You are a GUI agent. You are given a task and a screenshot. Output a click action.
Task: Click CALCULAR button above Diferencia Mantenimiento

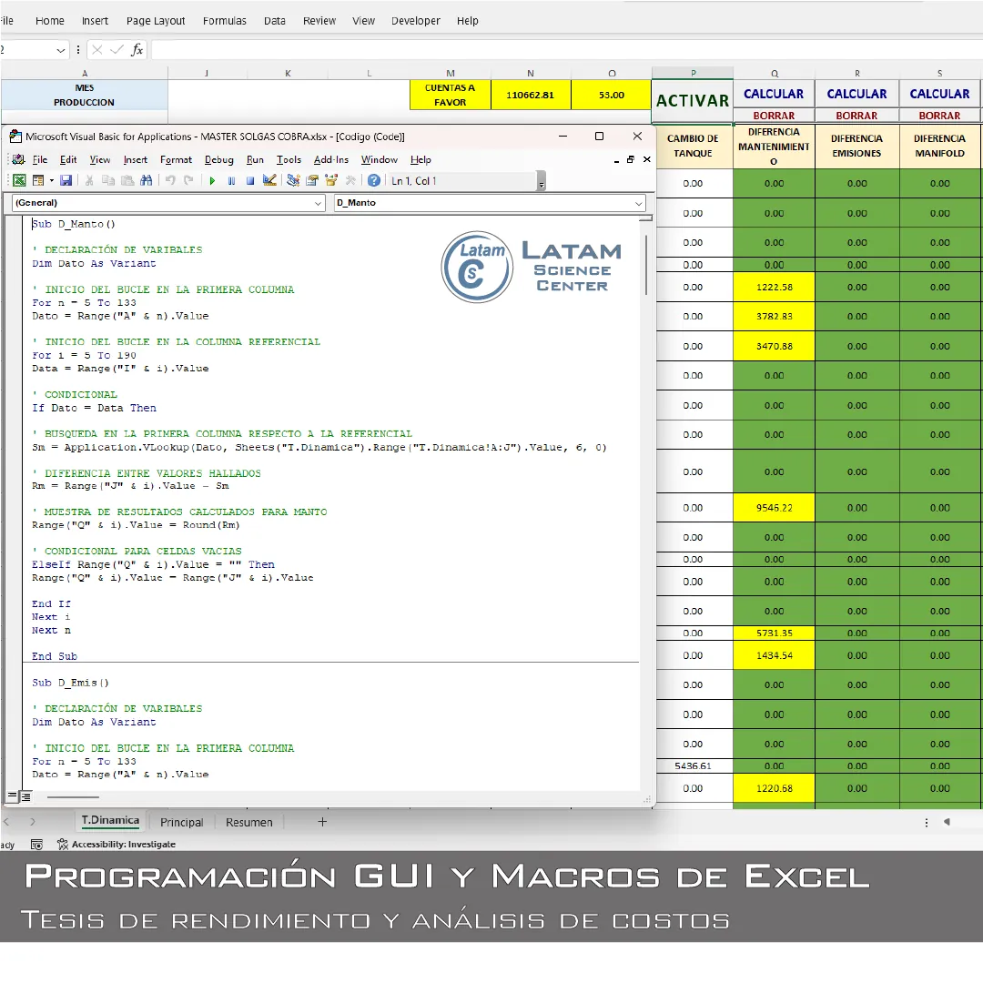(x=774, y=94)
